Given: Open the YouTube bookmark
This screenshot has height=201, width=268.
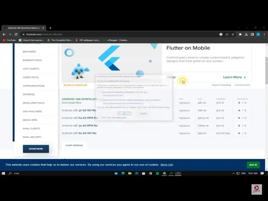Looking at the screenshot, I should point(9,40).
